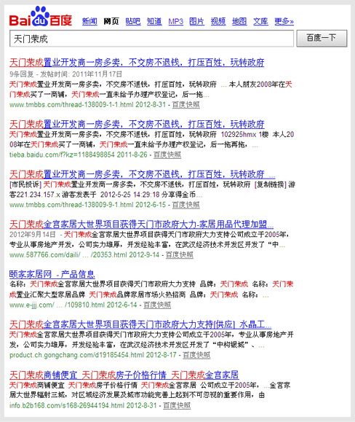Open the 视频 video tab

(x=218, y=21)
